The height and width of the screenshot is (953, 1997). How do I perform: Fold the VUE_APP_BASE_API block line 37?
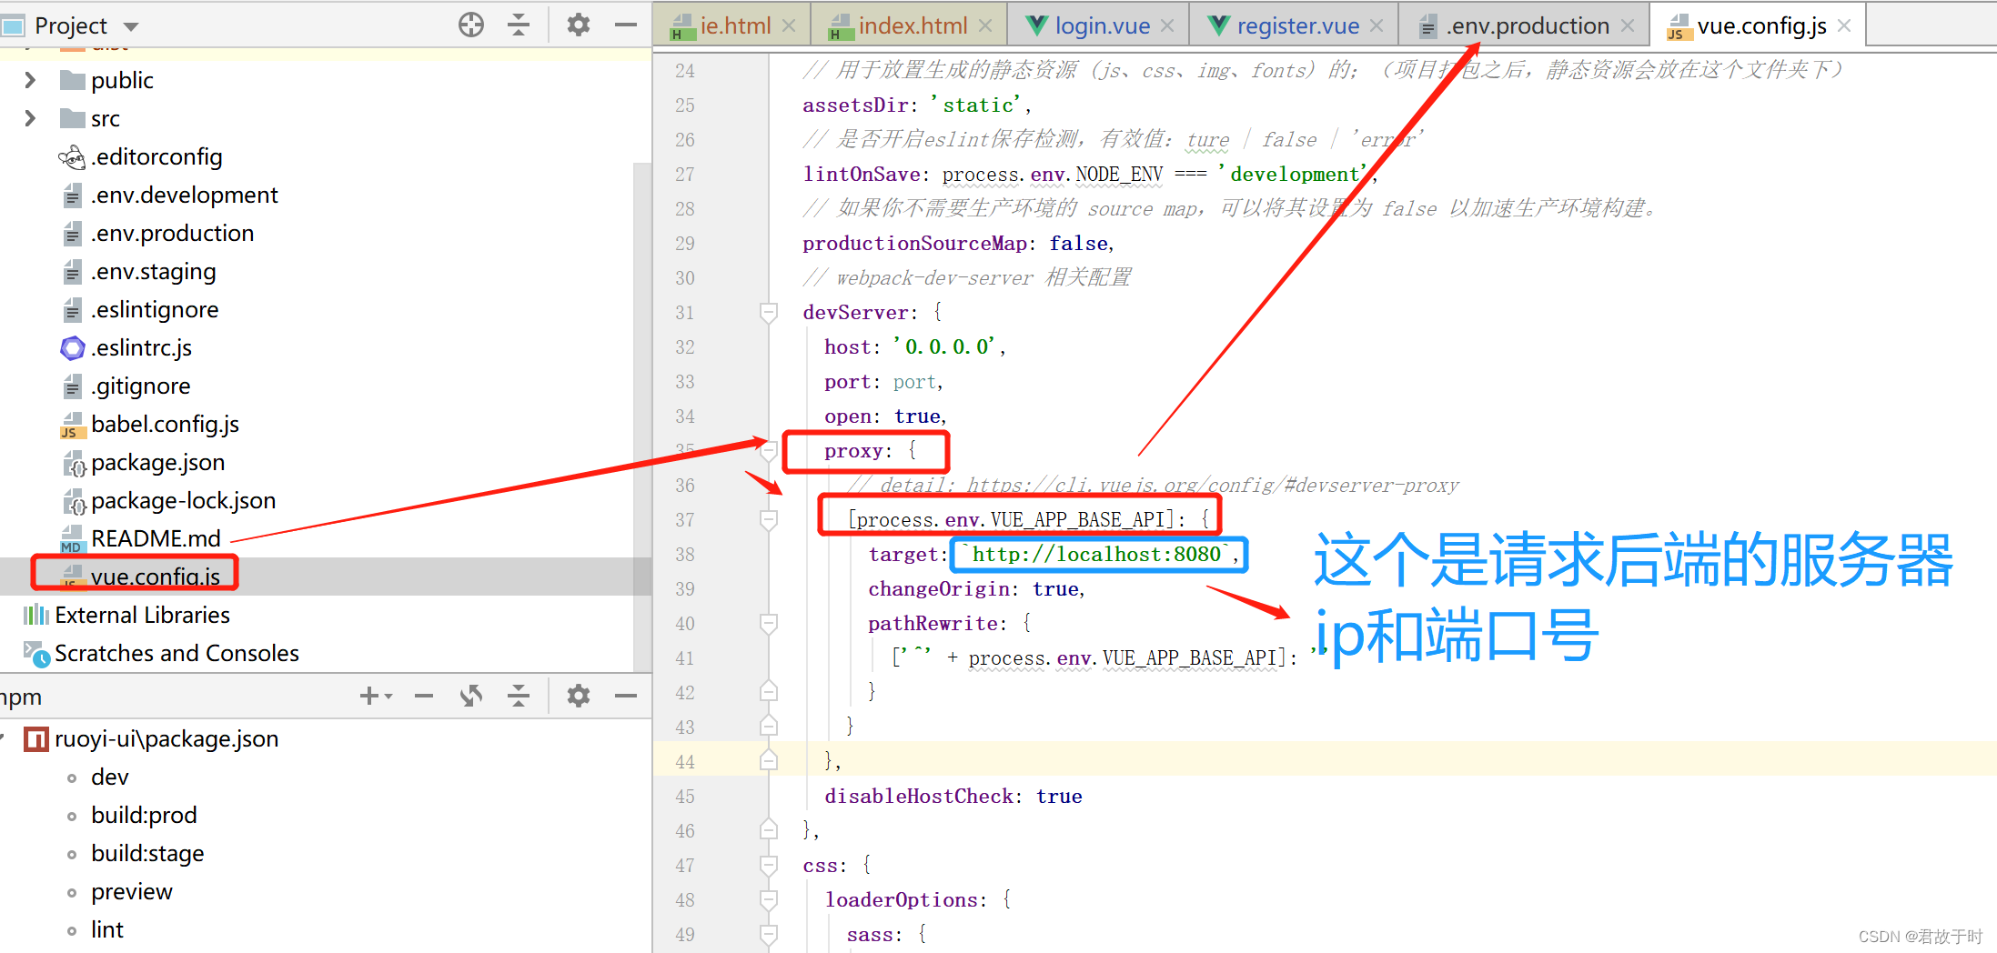coord(769,520)
